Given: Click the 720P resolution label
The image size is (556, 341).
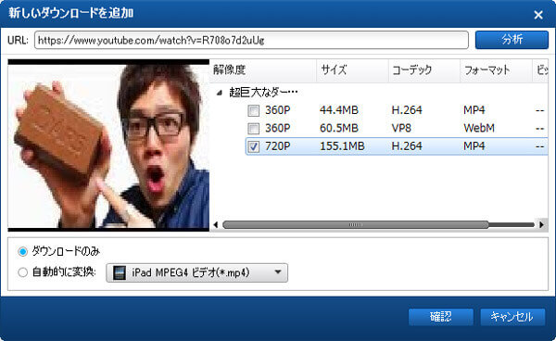Looking at the screenshot, I should pos(277,146).
